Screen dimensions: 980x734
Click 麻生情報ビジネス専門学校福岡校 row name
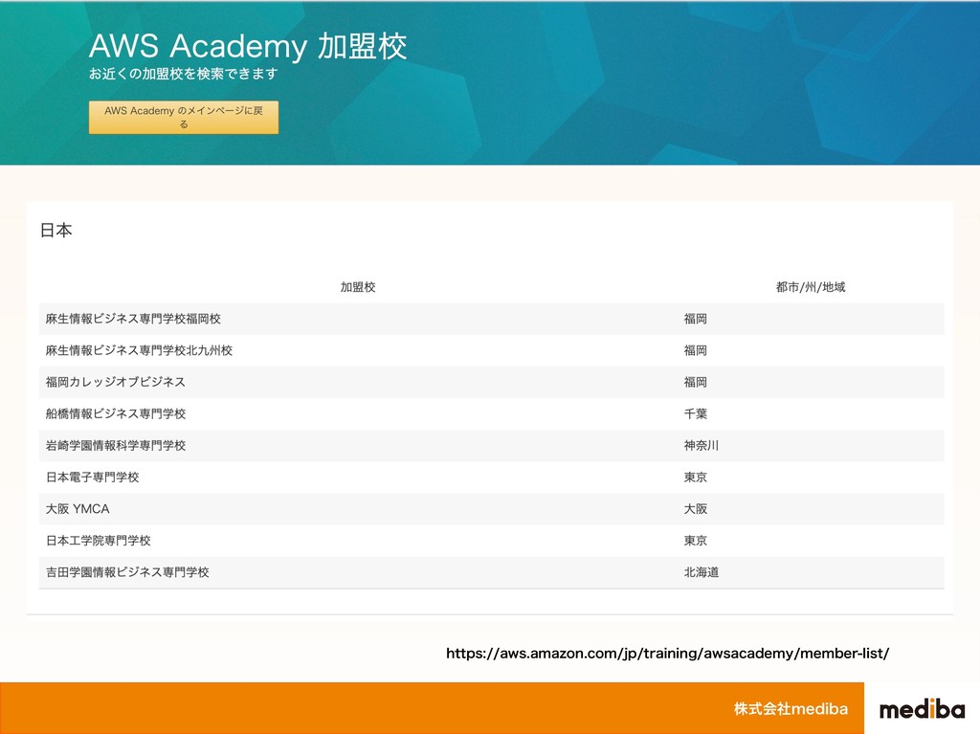(x=133, y=319)
